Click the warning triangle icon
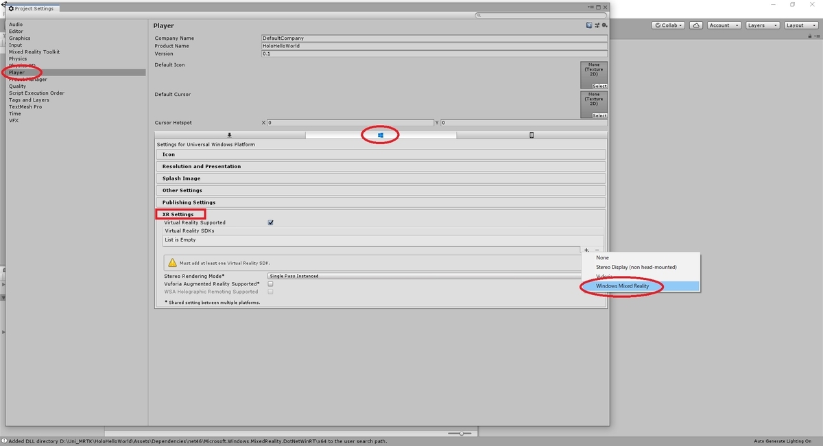The height and width of the screenshot is (446, 823). 171,263
